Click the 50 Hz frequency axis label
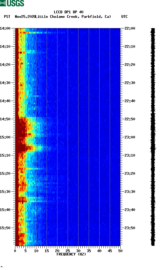 (x=120, y=251)
